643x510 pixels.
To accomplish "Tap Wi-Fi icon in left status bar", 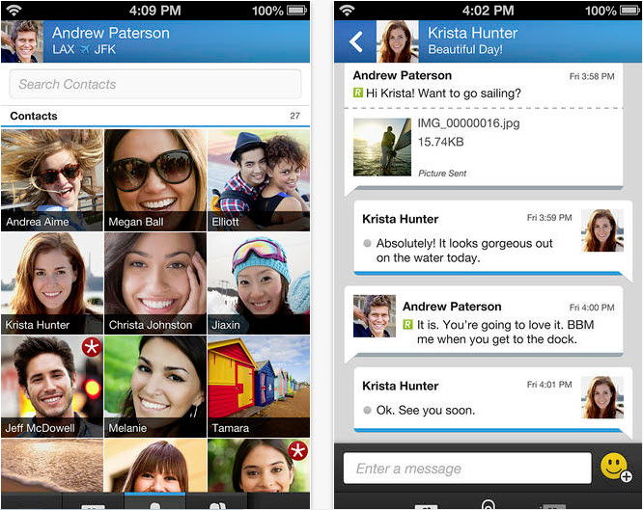I will point(14,11).
